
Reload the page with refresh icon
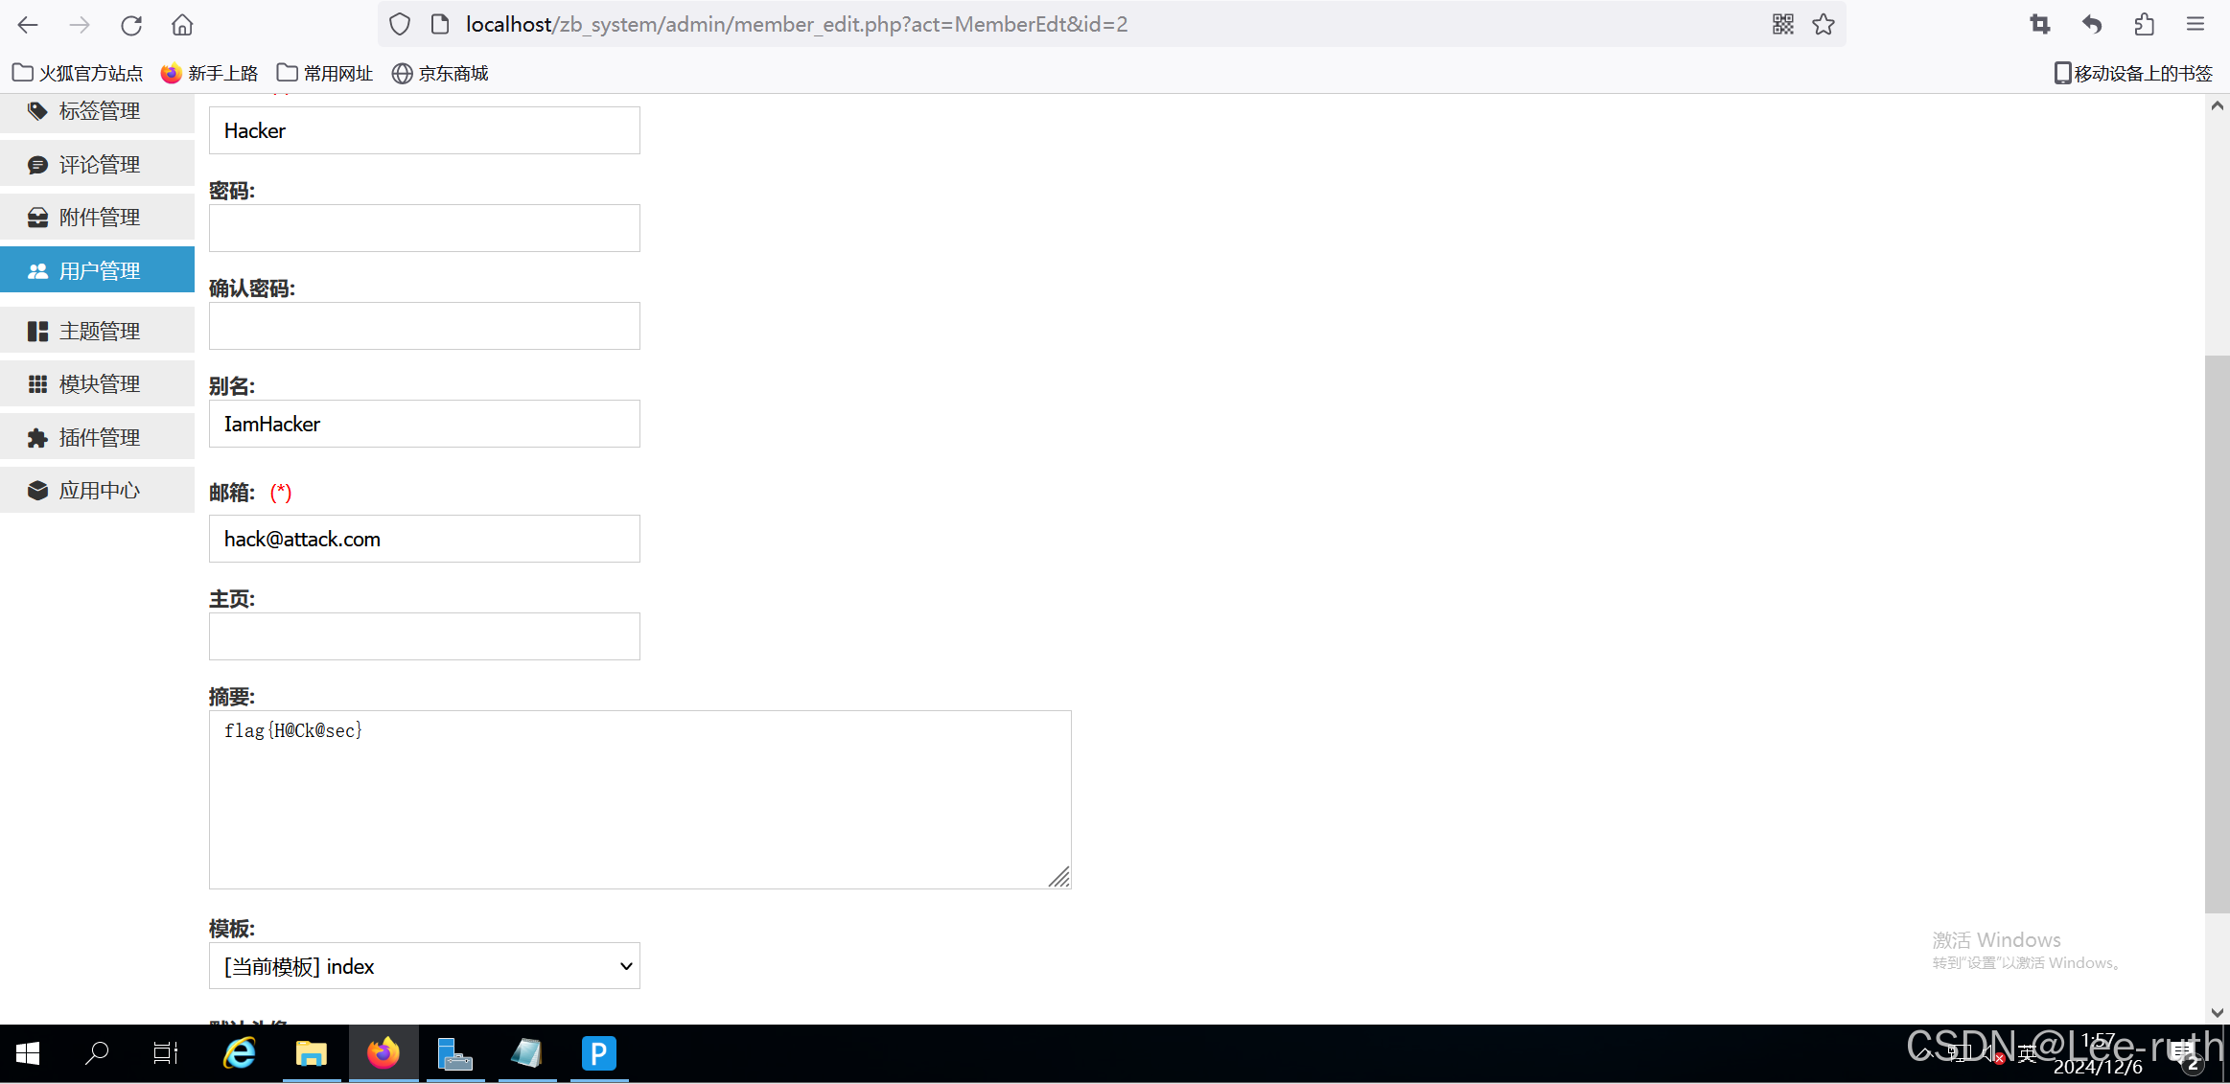(131, 25)
